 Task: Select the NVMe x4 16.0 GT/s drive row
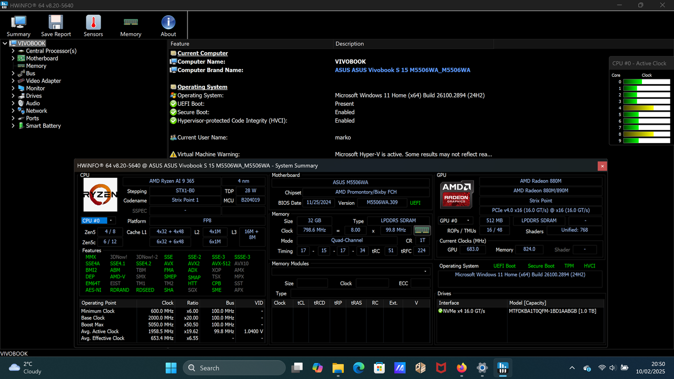[520, 311]
